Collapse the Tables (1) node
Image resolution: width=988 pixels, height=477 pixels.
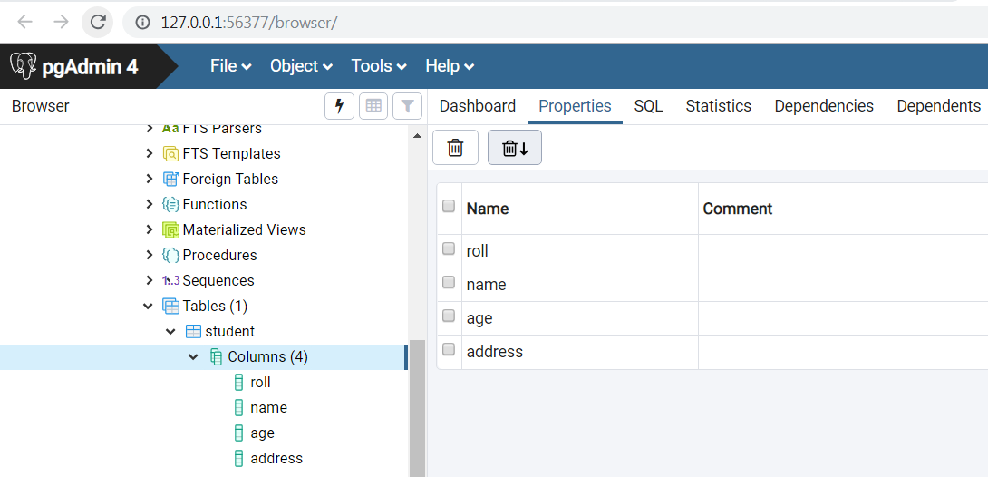[x=149, y=307]
